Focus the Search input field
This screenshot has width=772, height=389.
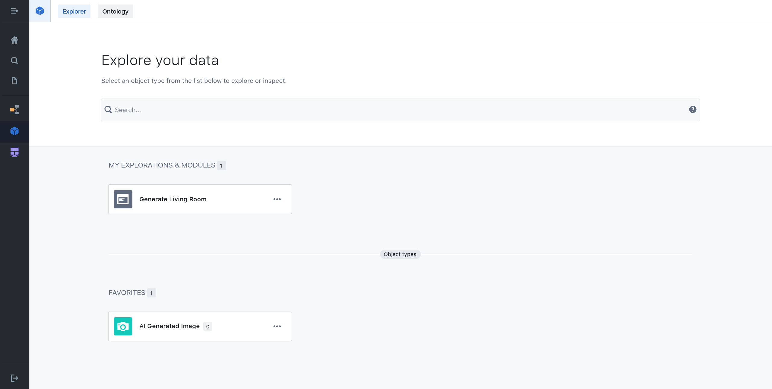click(x=400, y=110)
